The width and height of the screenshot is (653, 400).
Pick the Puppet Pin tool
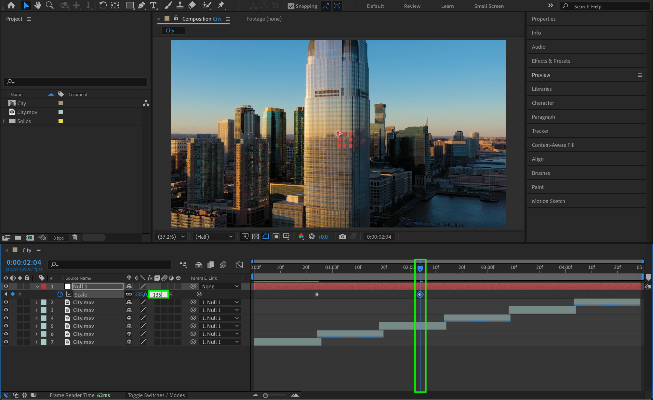click(x=221, y=5)
